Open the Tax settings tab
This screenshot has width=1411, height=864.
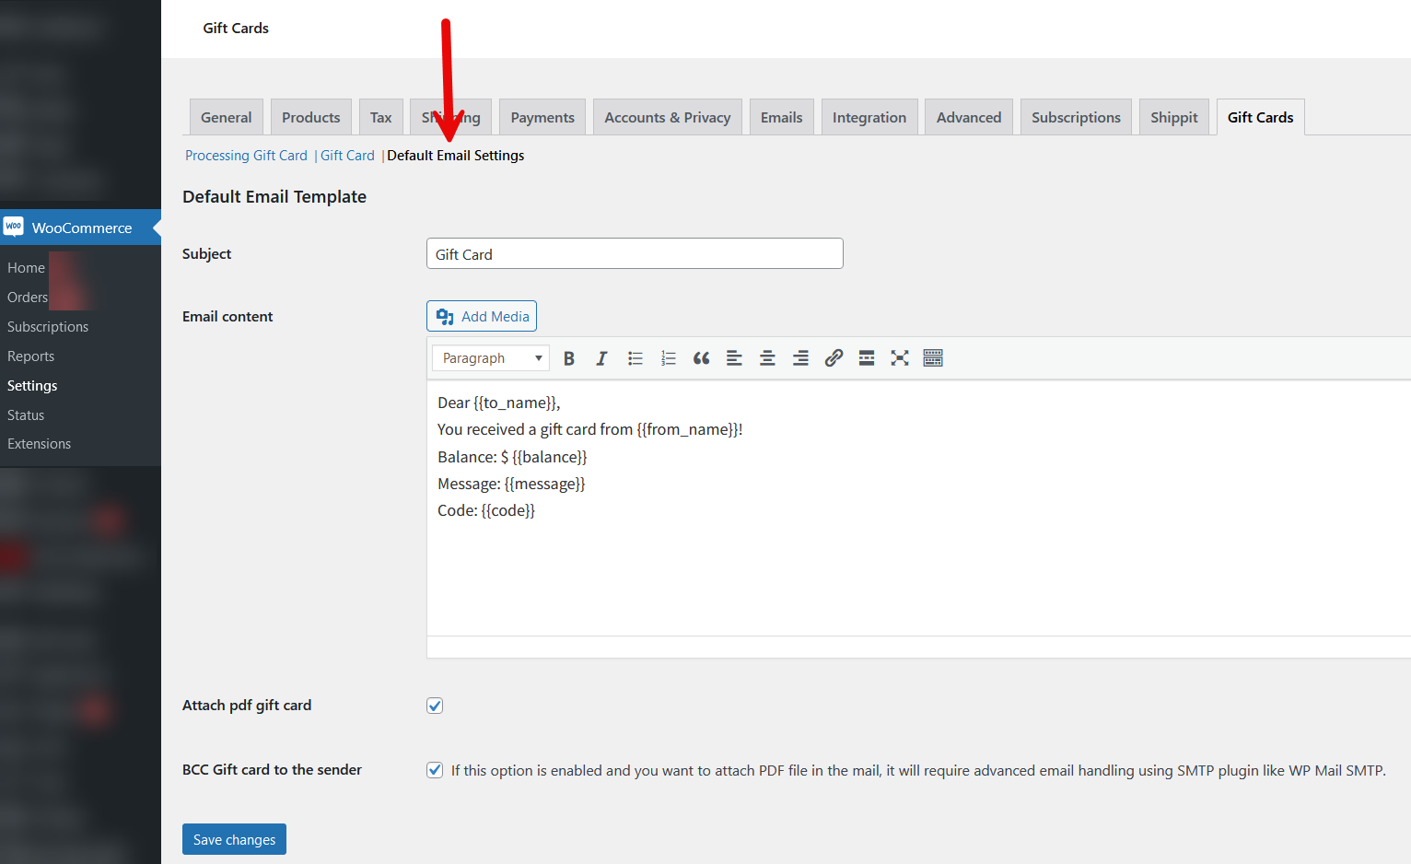click(x=381, y=117)
